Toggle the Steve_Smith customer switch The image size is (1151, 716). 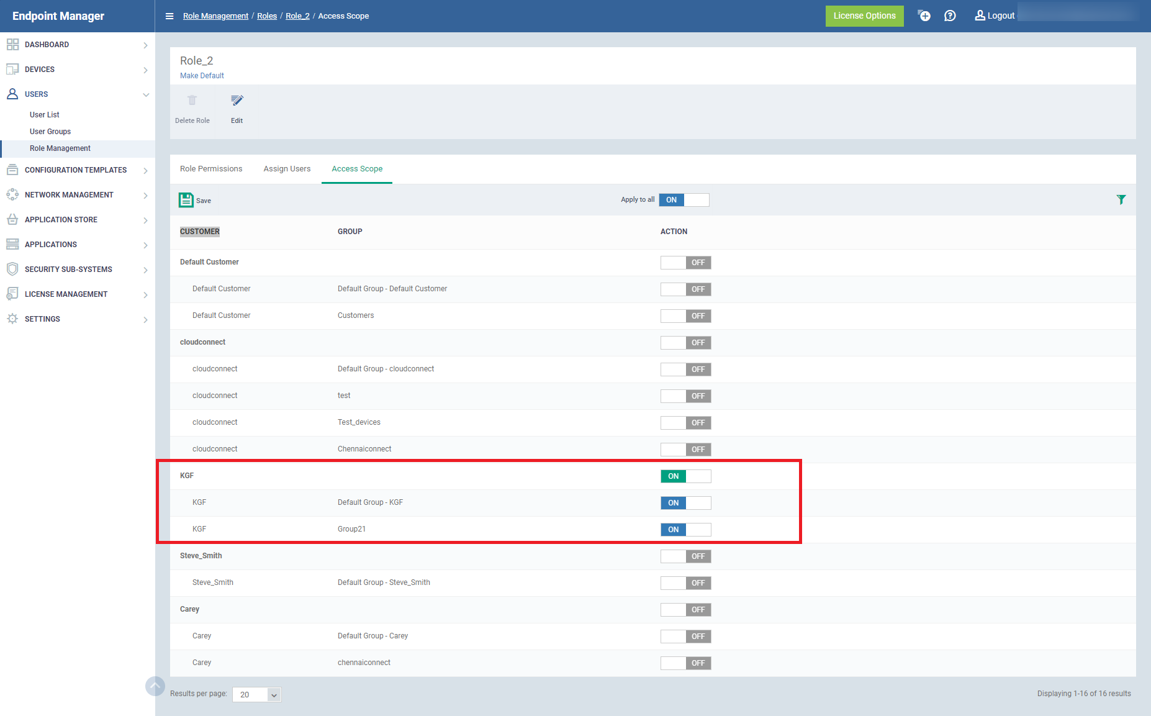tap(686, 556)
